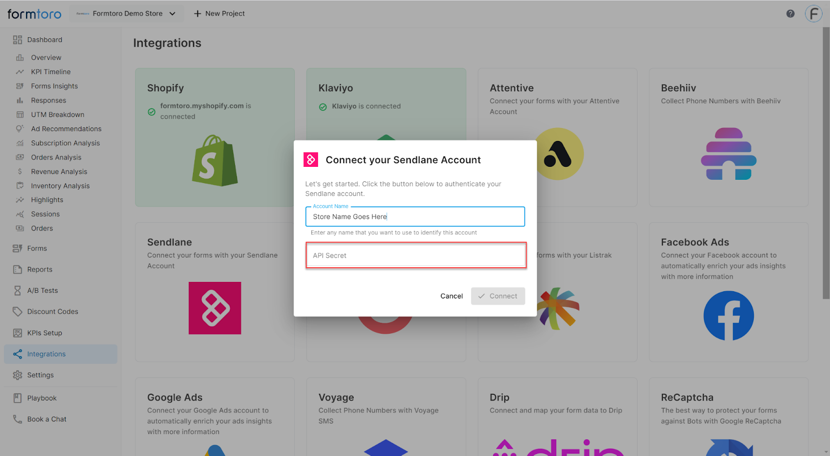
Task: Select the Sendlane integration card logo
Action: (x=215, y=308)
